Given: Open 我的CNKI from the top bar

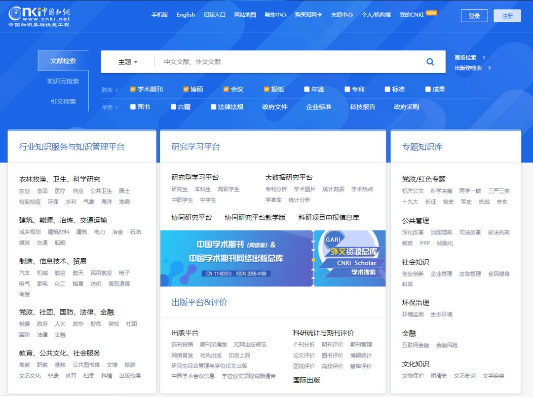Looking at the screenshot, I should [x=412, y=15].
